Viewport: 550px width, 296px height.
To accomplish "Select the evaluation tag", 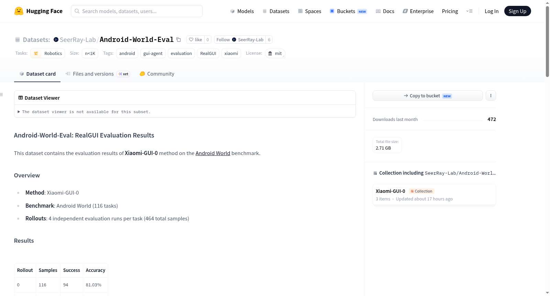I will [x=181, y=53].
